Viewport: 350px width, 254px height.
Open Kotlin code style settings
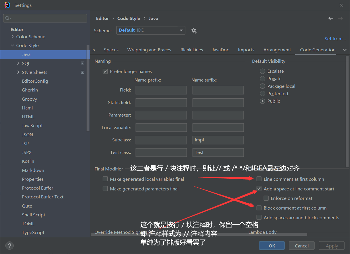click(28, 161)
